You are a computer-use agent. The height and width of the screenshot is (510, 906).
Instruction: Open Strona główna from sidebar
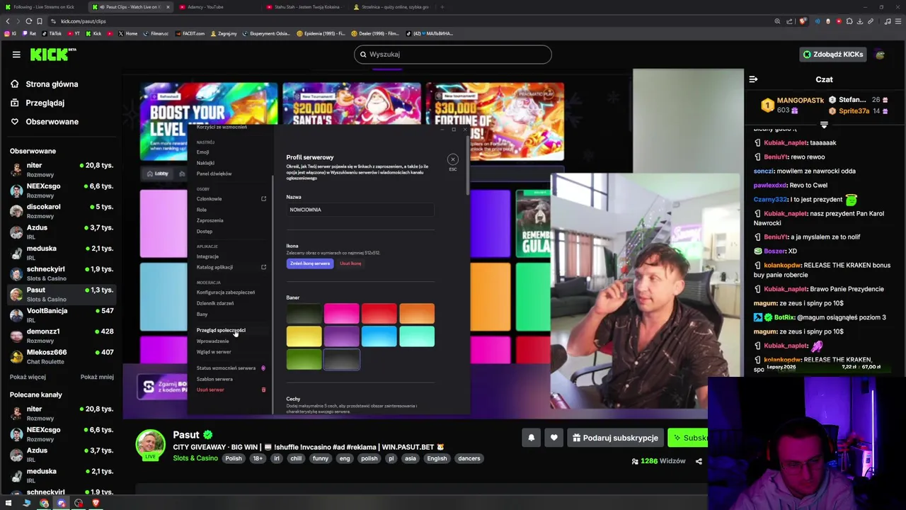coord(52,84)
